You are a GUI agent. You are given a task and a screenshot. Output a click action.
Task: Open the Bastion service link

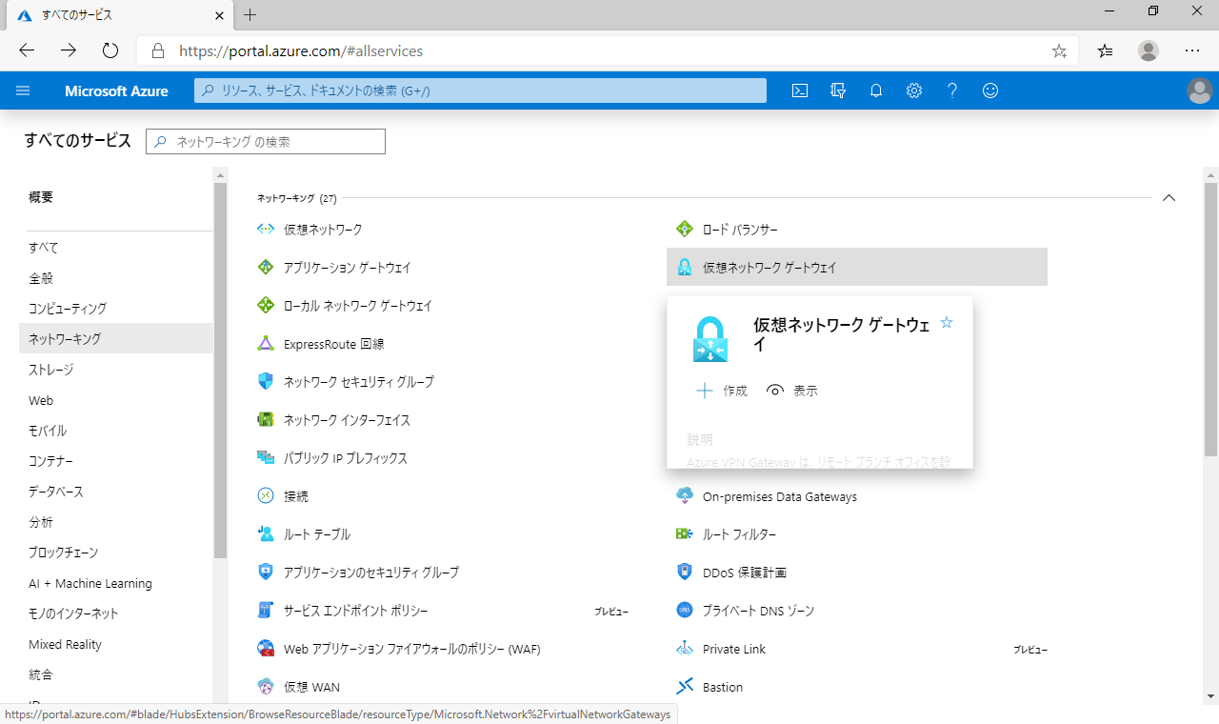tap(723, 687)
